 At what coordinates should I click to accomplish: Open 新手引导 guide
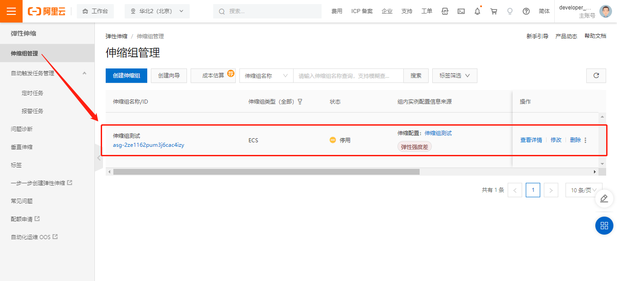[537, 36]
